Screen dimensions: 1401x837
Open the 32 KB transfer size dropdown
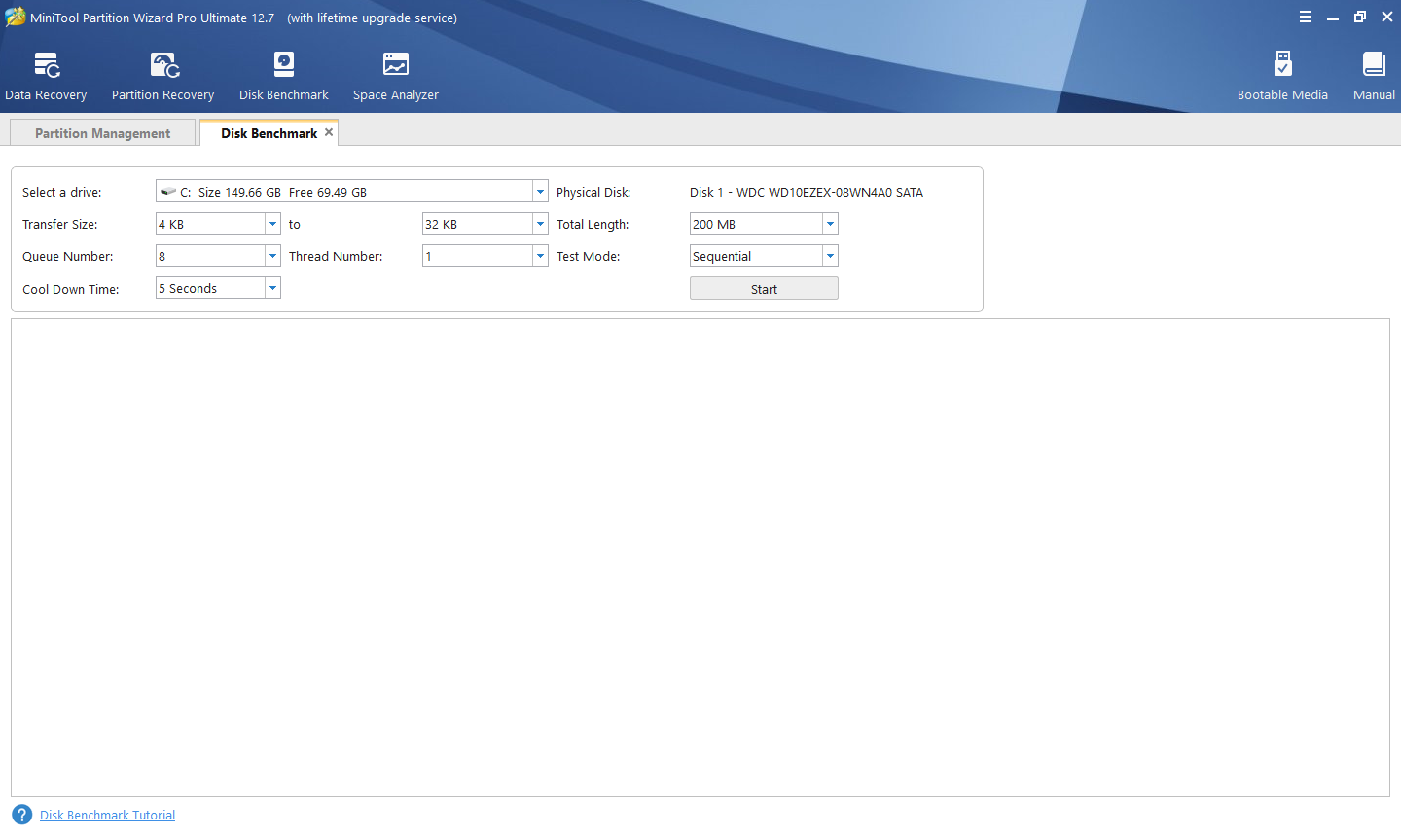coord(540,224)
